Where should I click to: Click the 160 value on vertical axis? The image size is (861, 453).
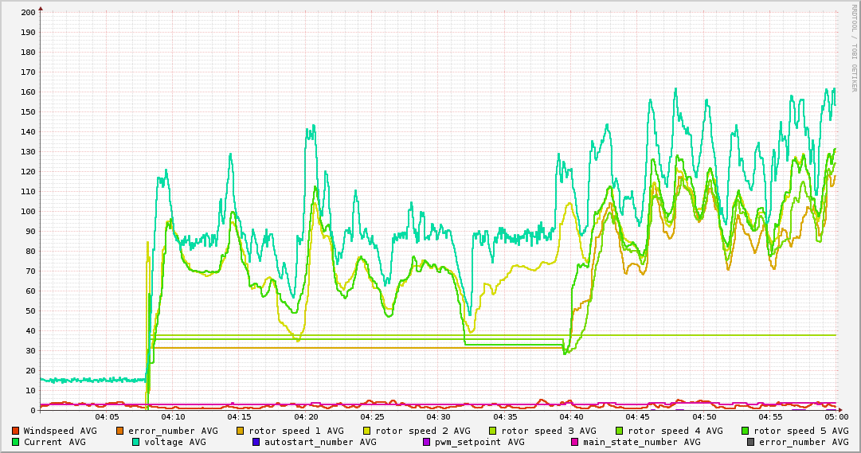pos(29,92)
